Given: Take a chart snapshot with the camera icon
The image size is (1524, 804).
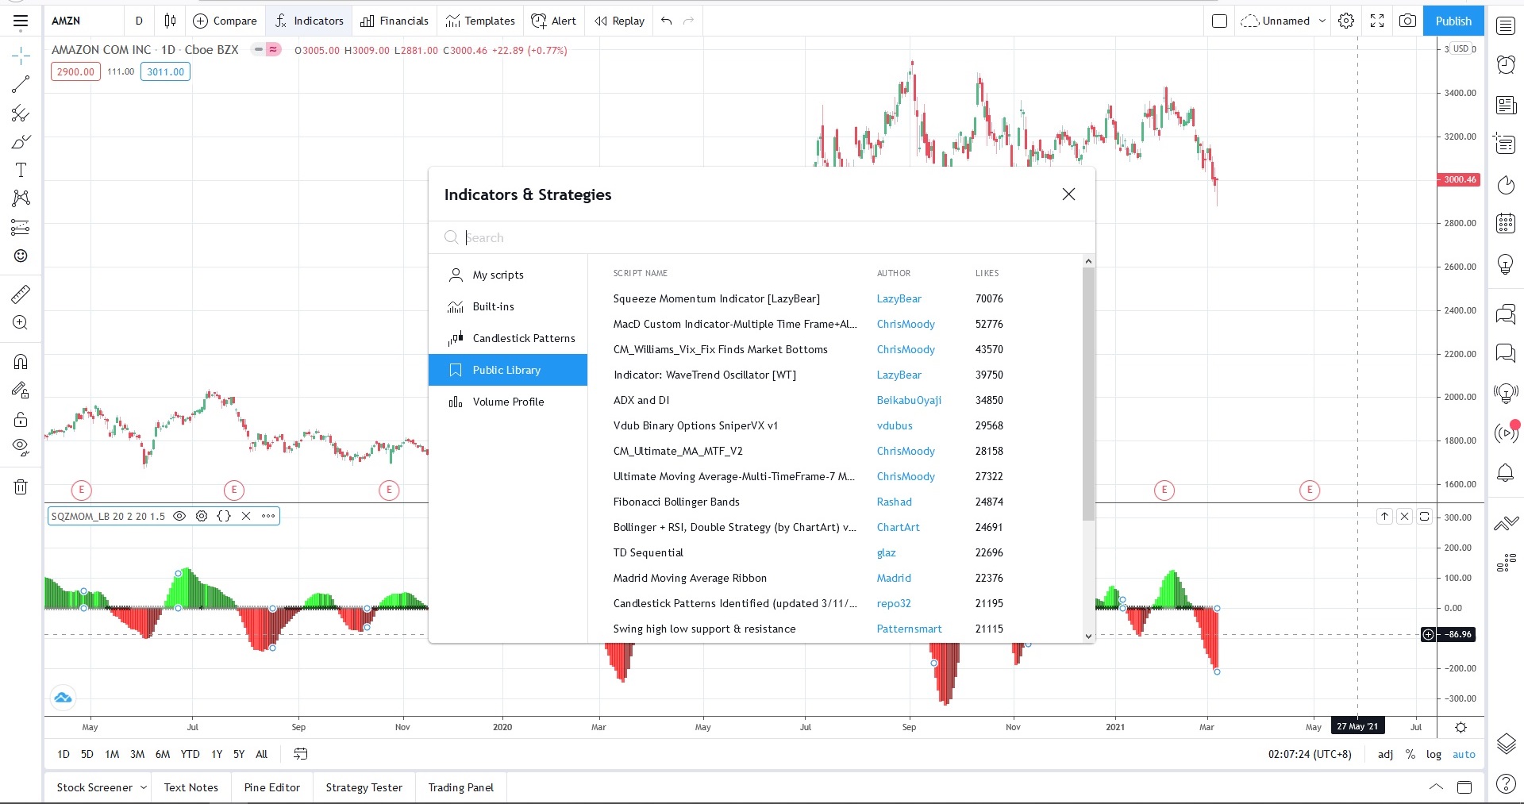Looking at the screenshot, I should coord(1408,21).
